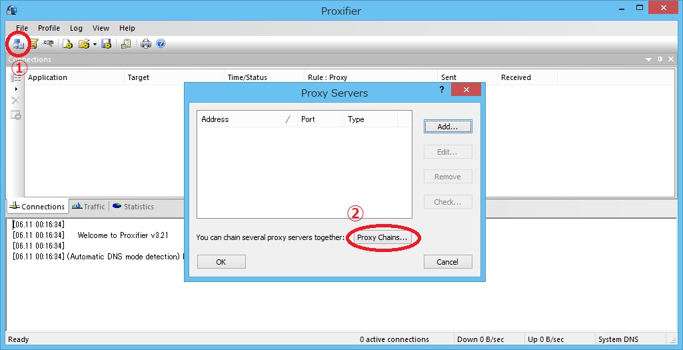The height and width of the screenshot is (350, 683).
Task: Click the Check... button
Action: (x=448, y=202)
